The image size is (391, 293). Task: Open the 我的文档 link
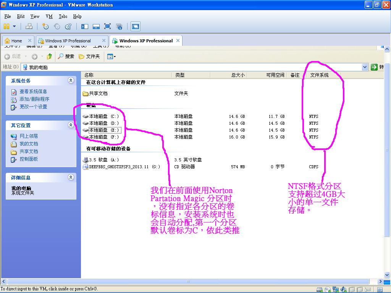29,144
